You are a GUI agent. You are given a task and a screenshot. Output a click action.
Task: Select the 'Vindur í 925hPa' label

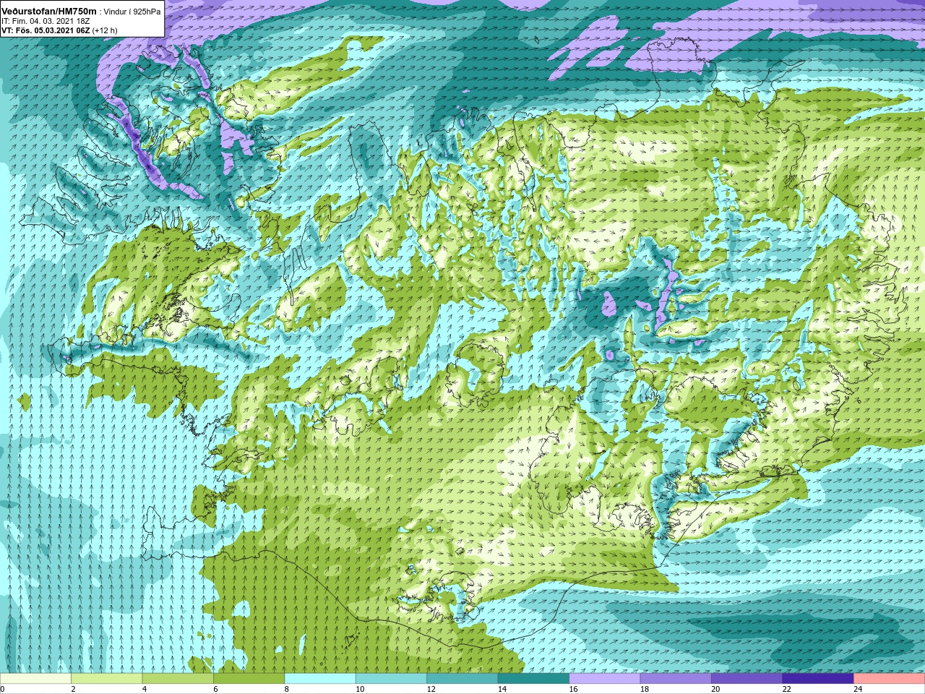132,12
